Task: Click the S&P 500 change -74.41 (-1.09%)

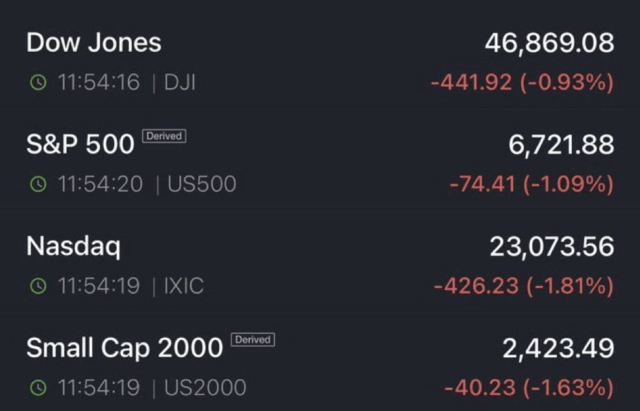Action: [531, 185]
